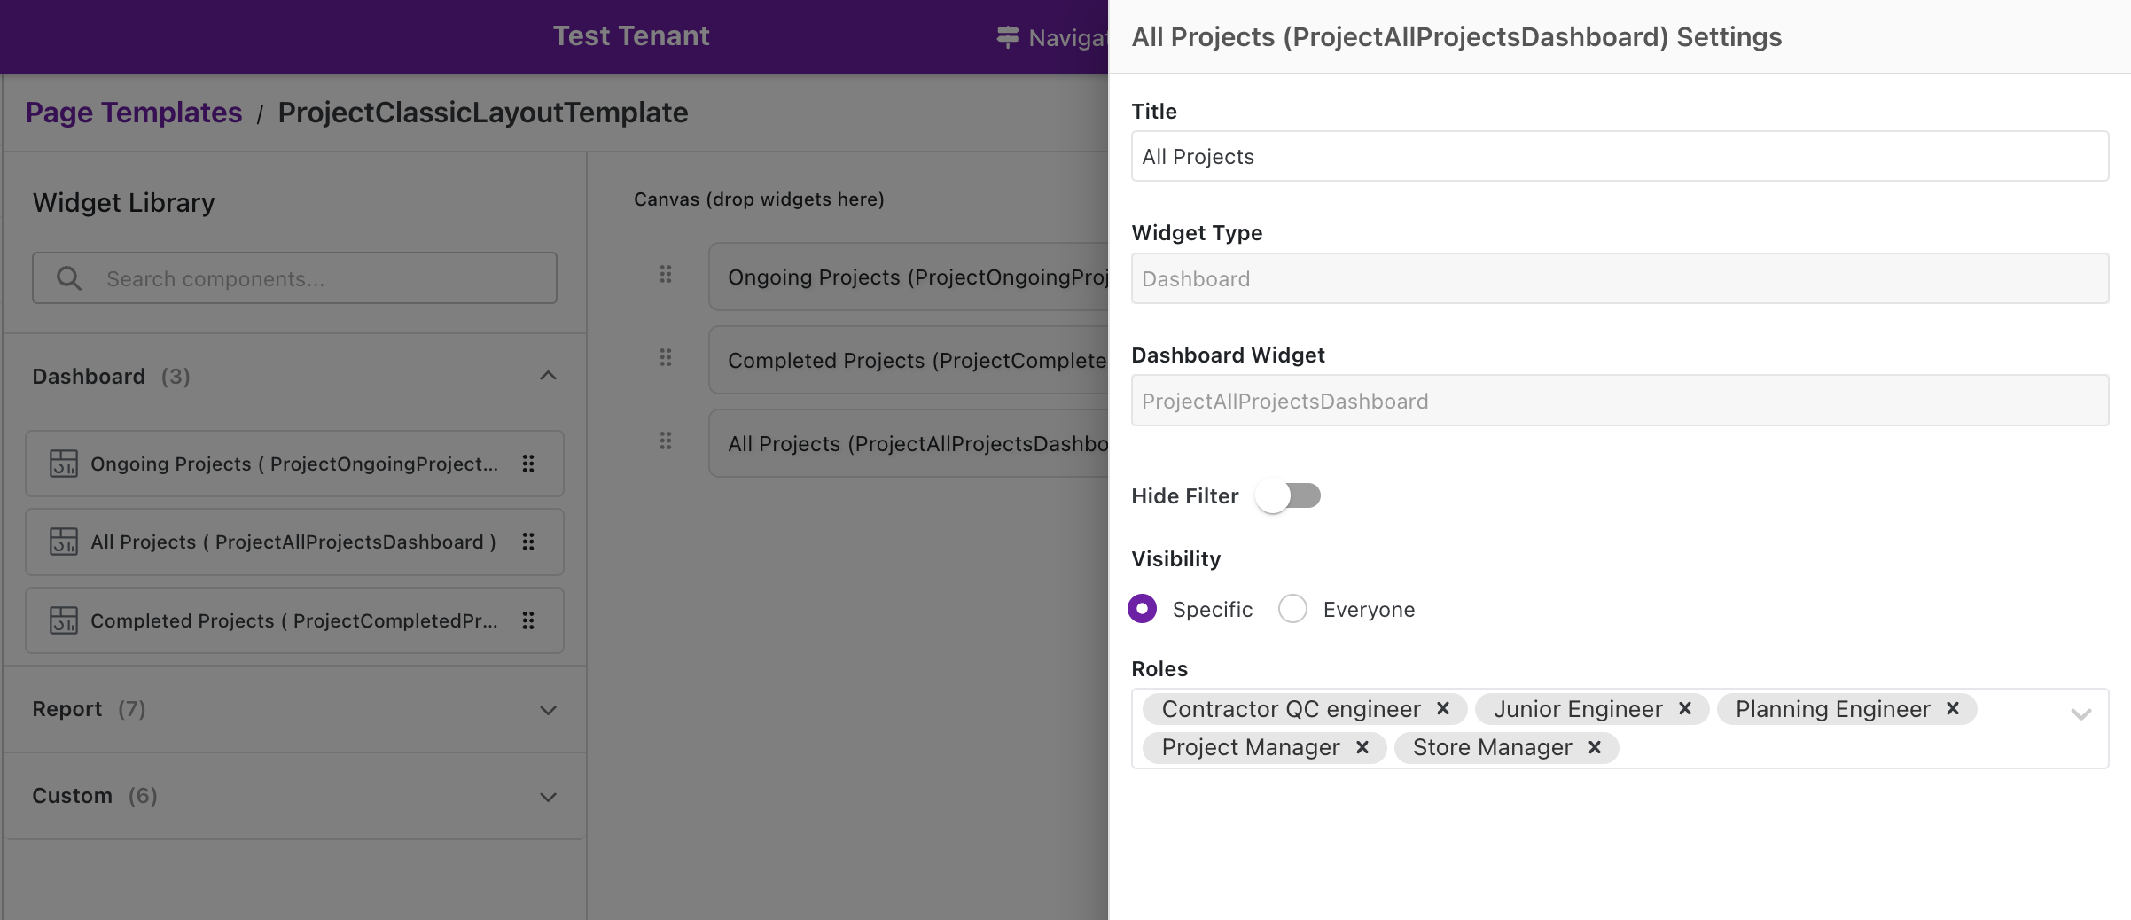Select the Everyone visibility radio option
This screenshot has width=2131, height=920.
pos(1292,609)
